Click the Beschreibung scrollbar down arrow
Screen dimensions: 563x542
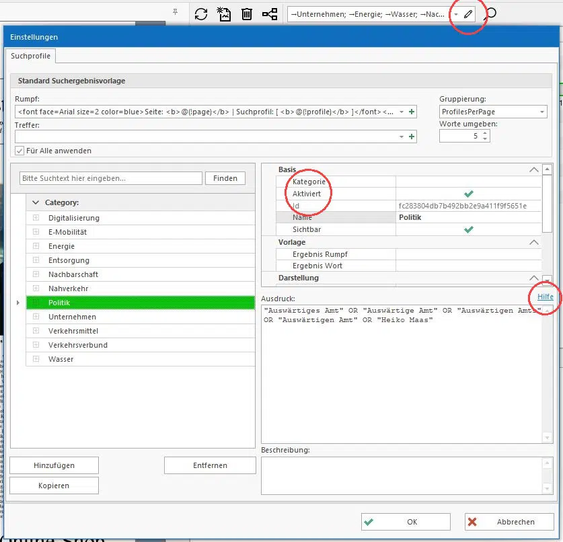547,488
